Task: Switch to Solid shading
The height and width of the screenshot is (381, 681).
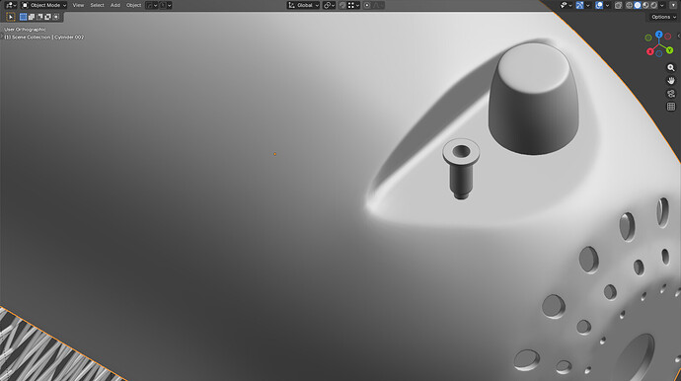Action: pos(638,5)
